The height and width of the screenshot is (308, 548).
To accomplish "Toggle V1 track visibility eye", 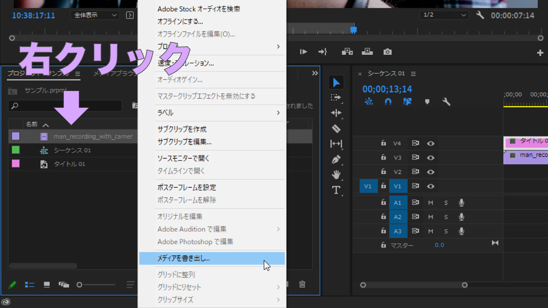I will [x=431, y=186].
